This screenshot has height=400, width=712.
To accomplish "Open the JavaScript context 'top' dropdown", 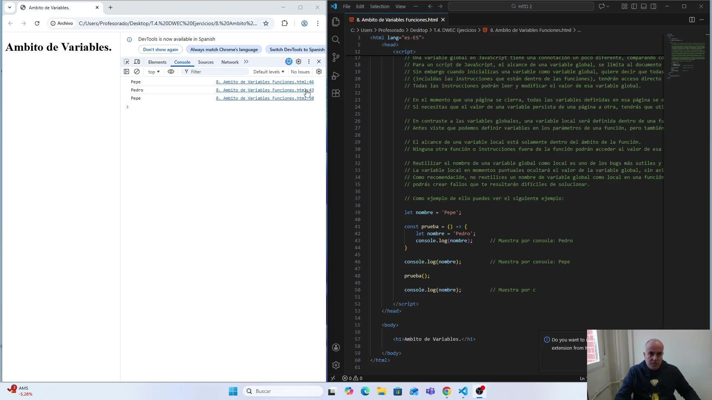I will click(x=154, y=71).
